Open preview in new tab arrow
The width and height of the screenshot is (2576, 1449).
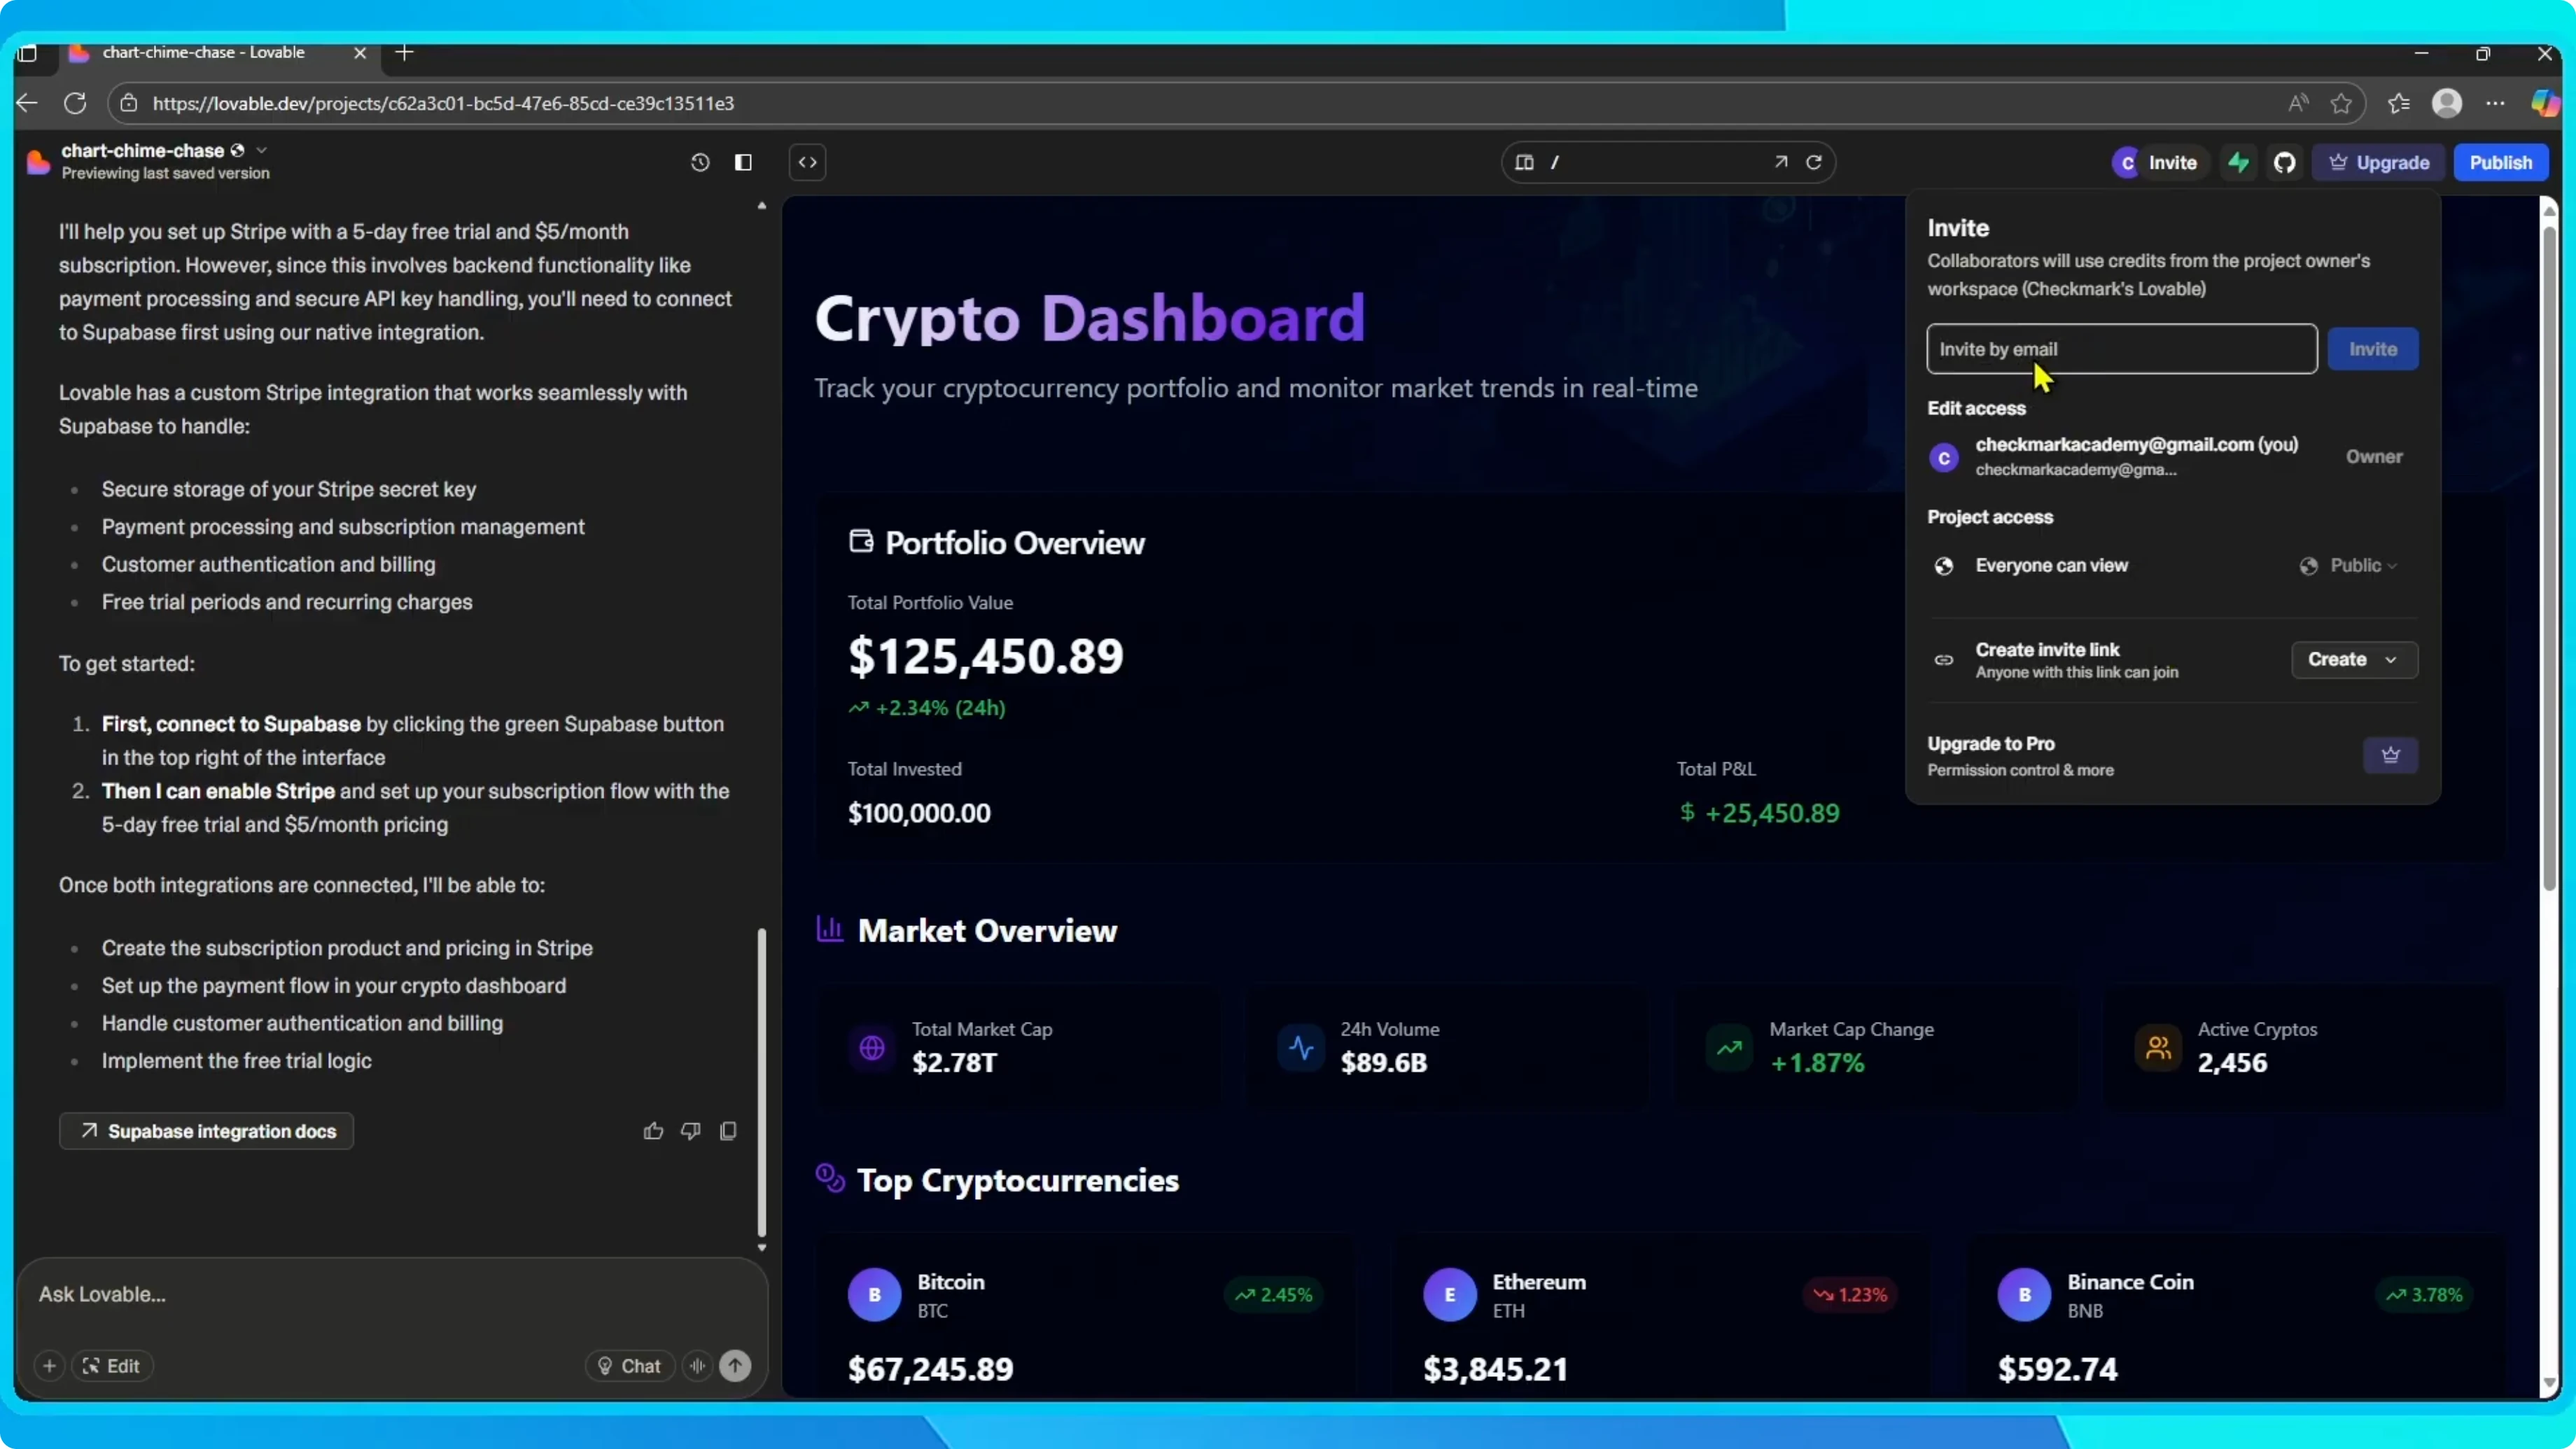[x=1781, y=162]
